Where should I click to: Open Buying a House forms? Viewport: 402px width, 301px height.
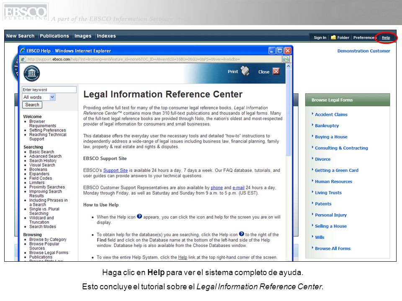pos(331,137)
